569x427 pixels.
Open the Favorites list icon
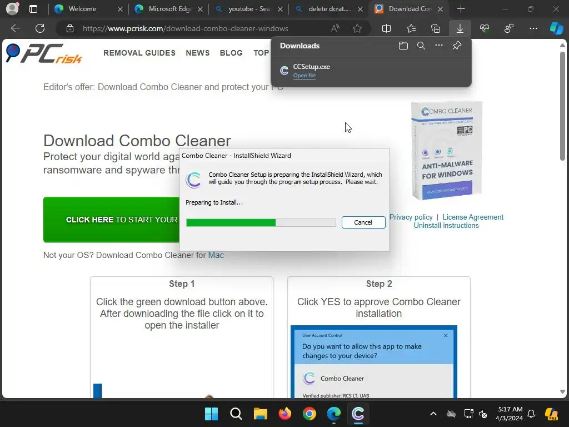pyautogui.click(x=411, y=28)
